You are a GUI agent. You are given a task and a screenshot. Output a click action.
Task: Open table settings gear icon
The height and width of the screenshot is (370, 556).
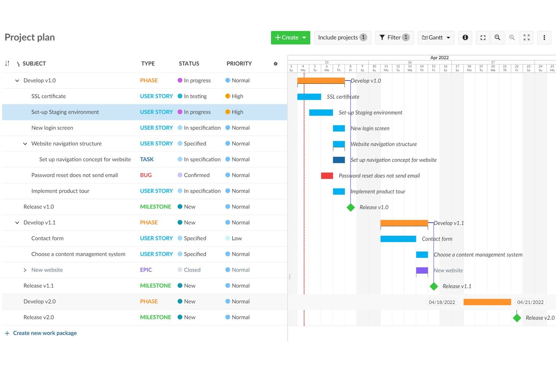[x=275, y=64]
